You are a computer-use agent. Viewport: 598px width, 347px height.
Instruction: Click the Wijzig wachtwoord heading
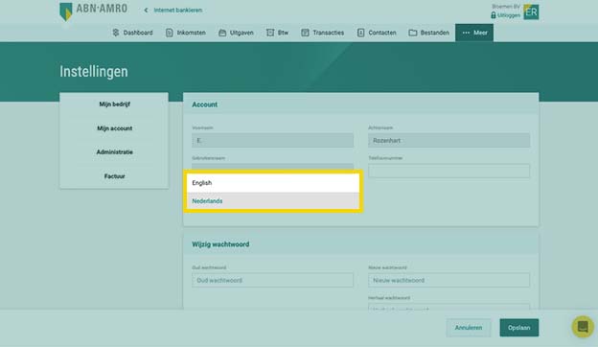(220, 244)
